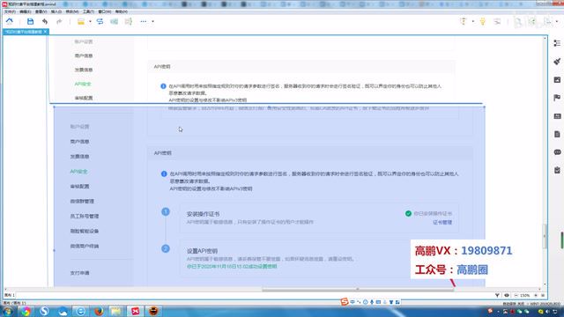Image resolution: width=564 pixels, height=317 pixels.
Task: Click the Home icon in the XMind toolbar
Action: [x=10, y=21]
